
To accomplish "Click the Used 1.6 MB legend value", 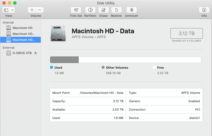I will coord(59,73).
